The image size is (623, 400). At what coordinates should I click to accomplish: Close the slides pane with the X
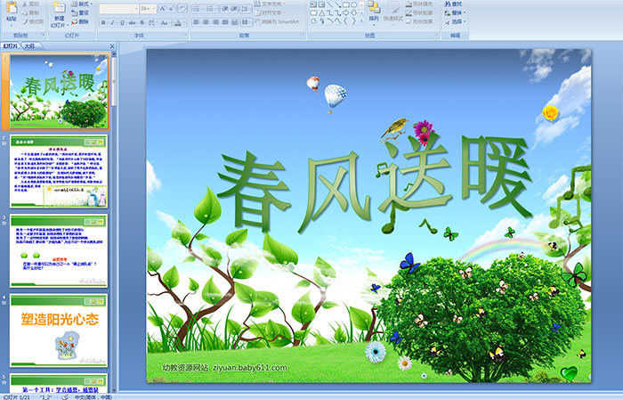[x=112, y=46]
